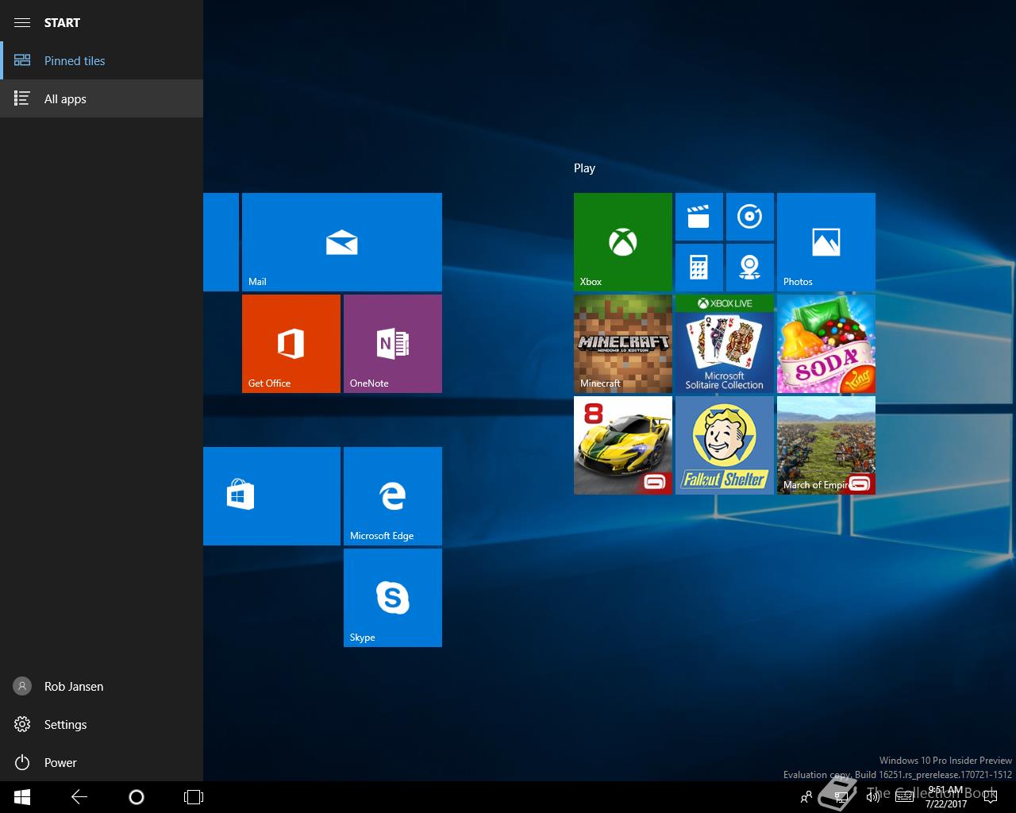Screen dimensions: 1016x813
Task: Open the hamburger menu next to START
Action: coord(22,22)
